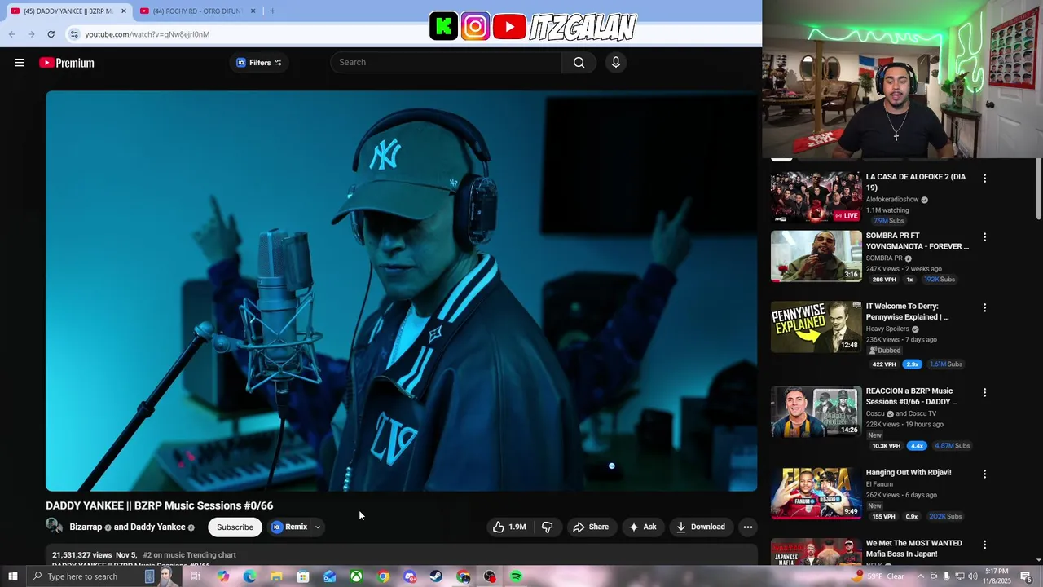1043x587 pixels.
Task: Open Steam from the taskbar
Action: pos(436,576)
